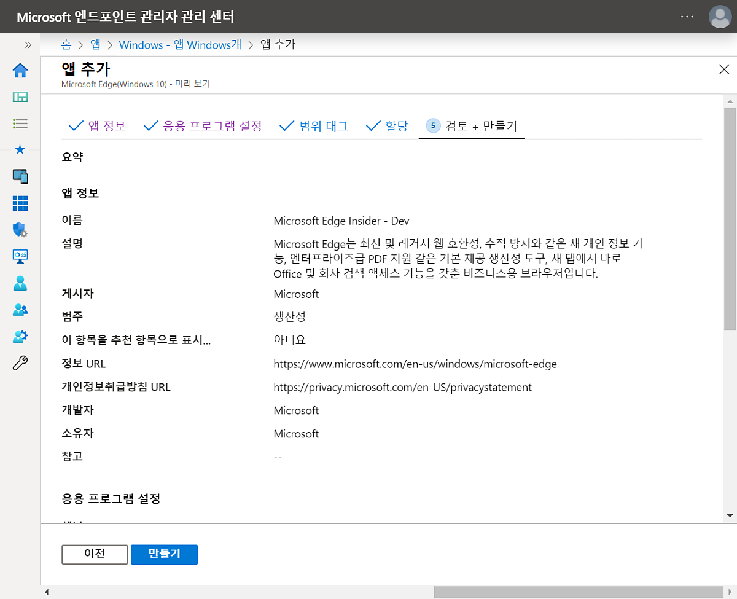Click the 요약 heading
This screenshot has width=737, height=599.
(72, 157)
